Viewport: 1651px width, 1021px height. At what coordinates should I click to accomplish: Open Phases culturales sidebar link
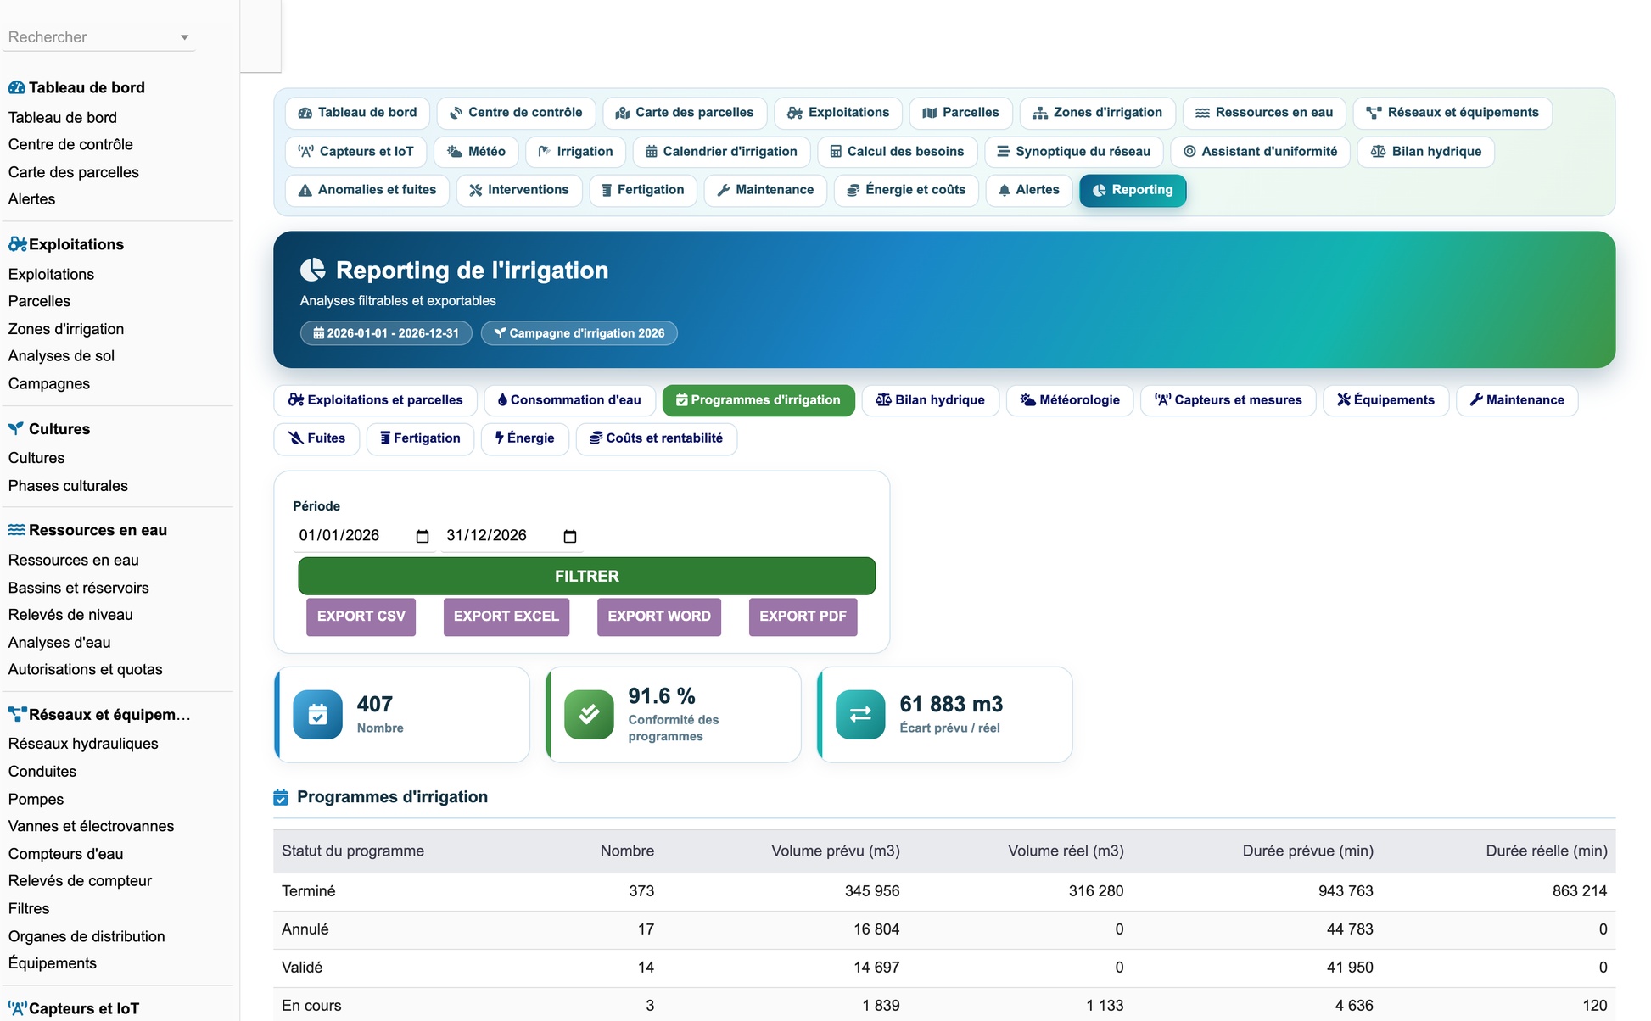tap(68, 486)
